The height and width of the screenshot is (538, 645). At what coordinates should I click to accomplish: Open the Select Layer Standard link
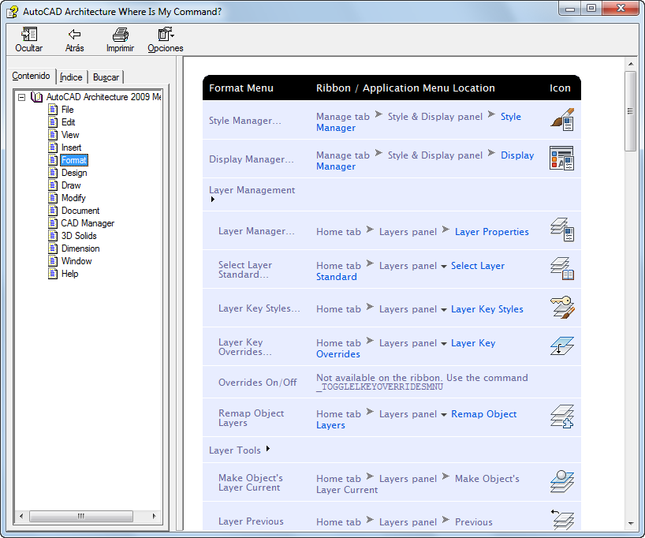[x=410, y=271]
